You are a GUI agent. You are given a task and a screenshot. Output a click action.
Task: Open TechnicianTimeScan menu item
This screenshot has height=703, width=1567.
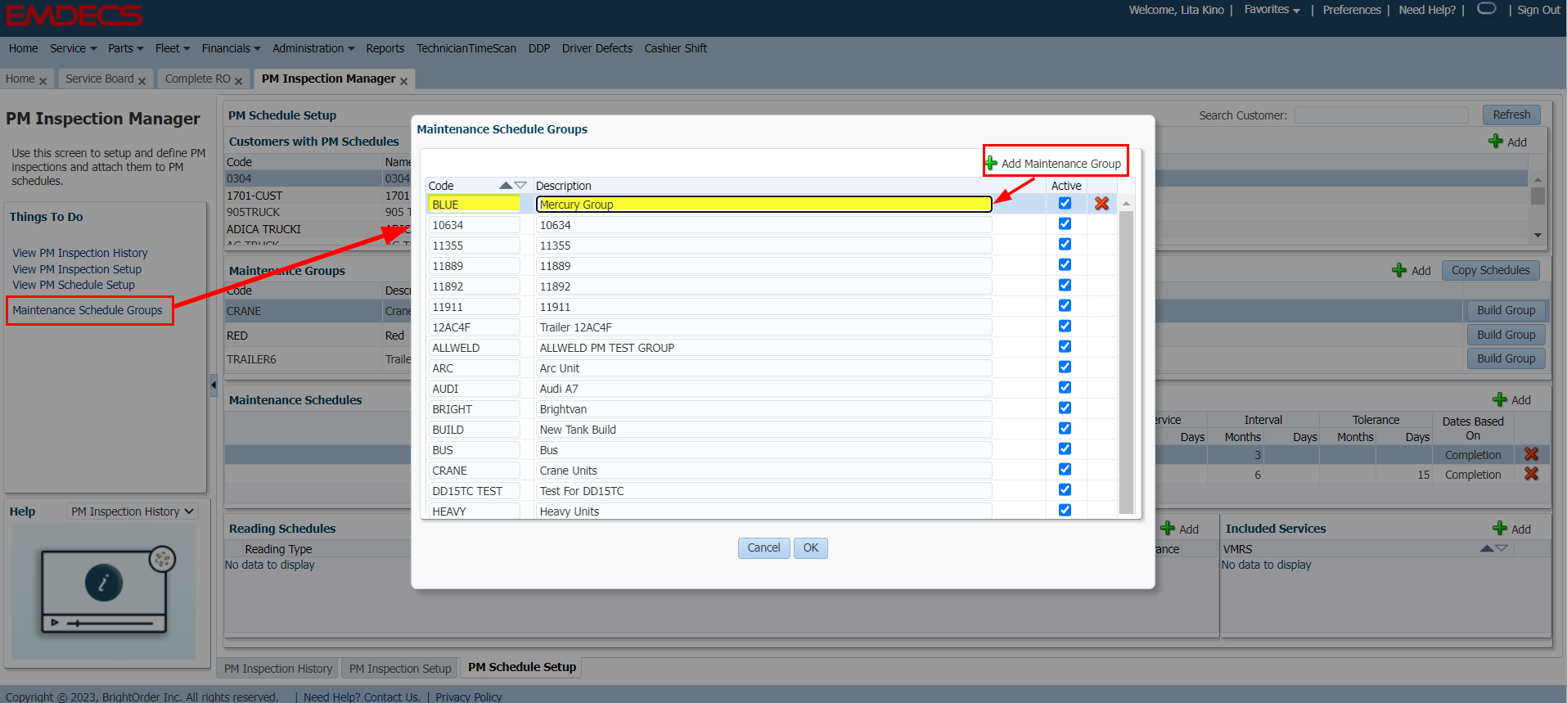[466, 48]
